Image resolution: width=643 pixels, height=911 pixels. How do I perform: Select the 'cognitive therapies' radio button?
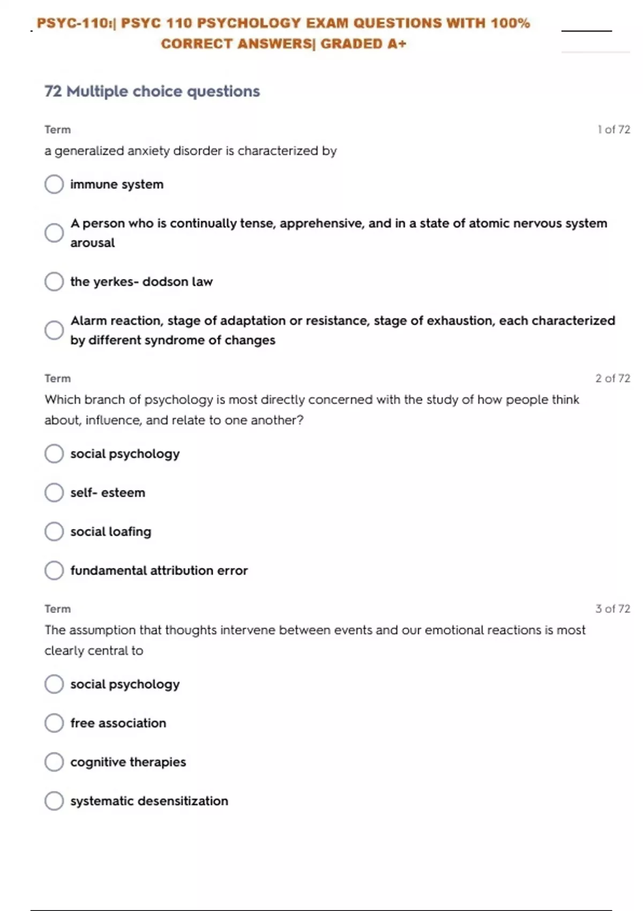coord(54,761)
